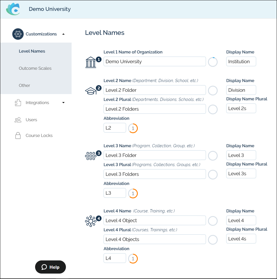The image size is (277, 279).
Task: Click the Level 4 network node icon
Action: (91, 221)
